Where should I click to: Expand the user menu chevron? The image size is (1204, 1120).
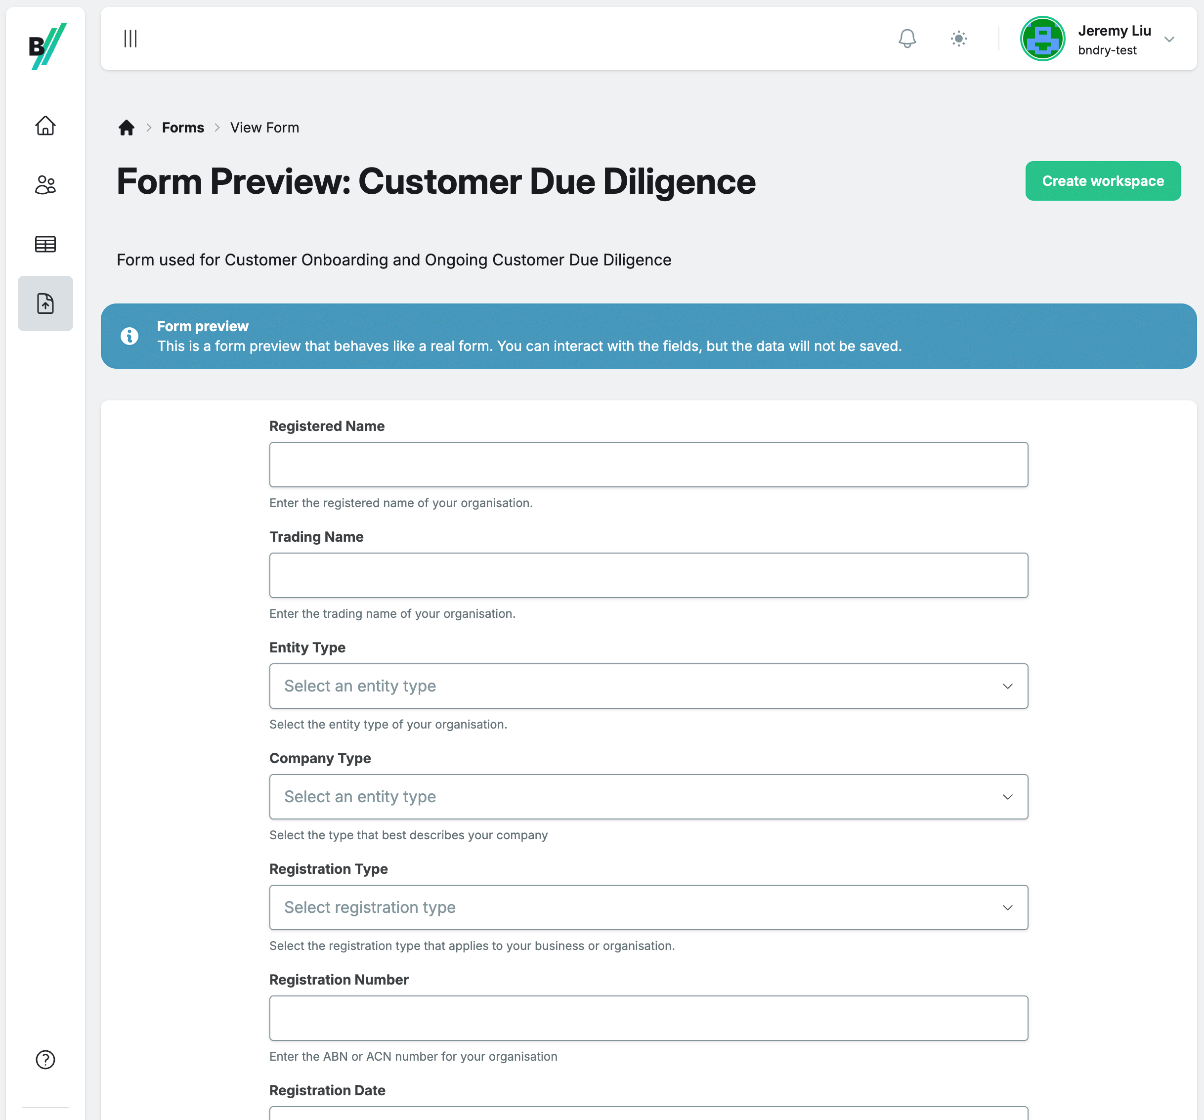point(1169,40)
